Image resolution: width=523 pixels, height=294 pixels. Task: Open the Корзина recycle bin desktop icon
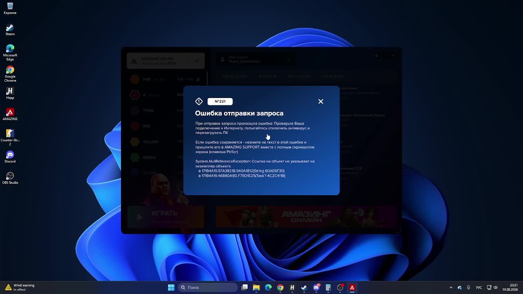(x=10, y=8)
